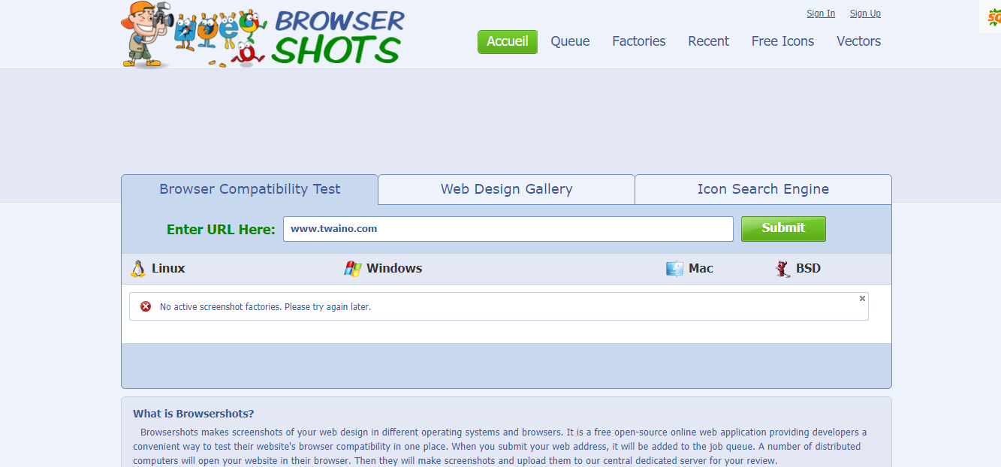This screenshot has width=1001, height=467.
Task: Click the Sign Up link
Action: coord(865,14)
